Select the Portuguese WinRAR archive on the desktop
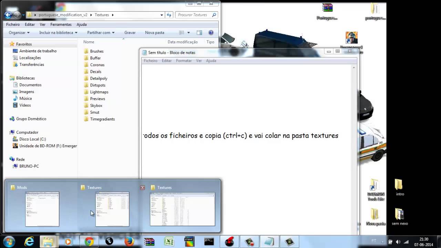The height and width of the screenshot is (248, 441). (x=327, y=11)
